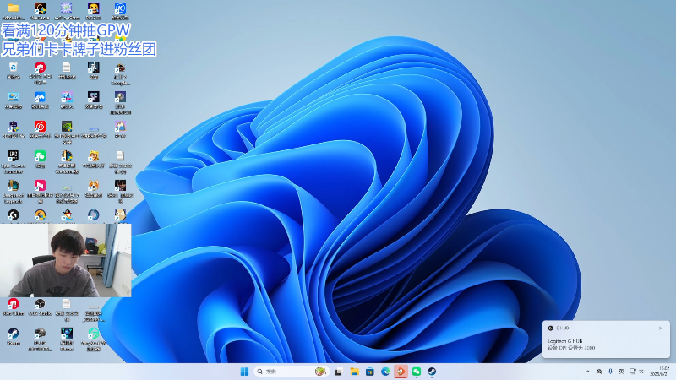
Task: Switch to the active orange taskbar app
Action: (401, 372)
